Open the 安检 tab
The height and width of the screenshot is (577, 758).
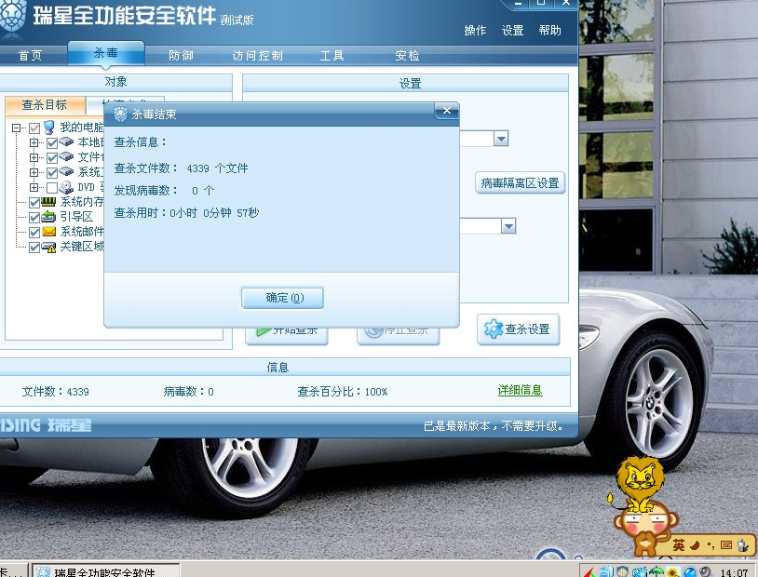pos(407,56)
